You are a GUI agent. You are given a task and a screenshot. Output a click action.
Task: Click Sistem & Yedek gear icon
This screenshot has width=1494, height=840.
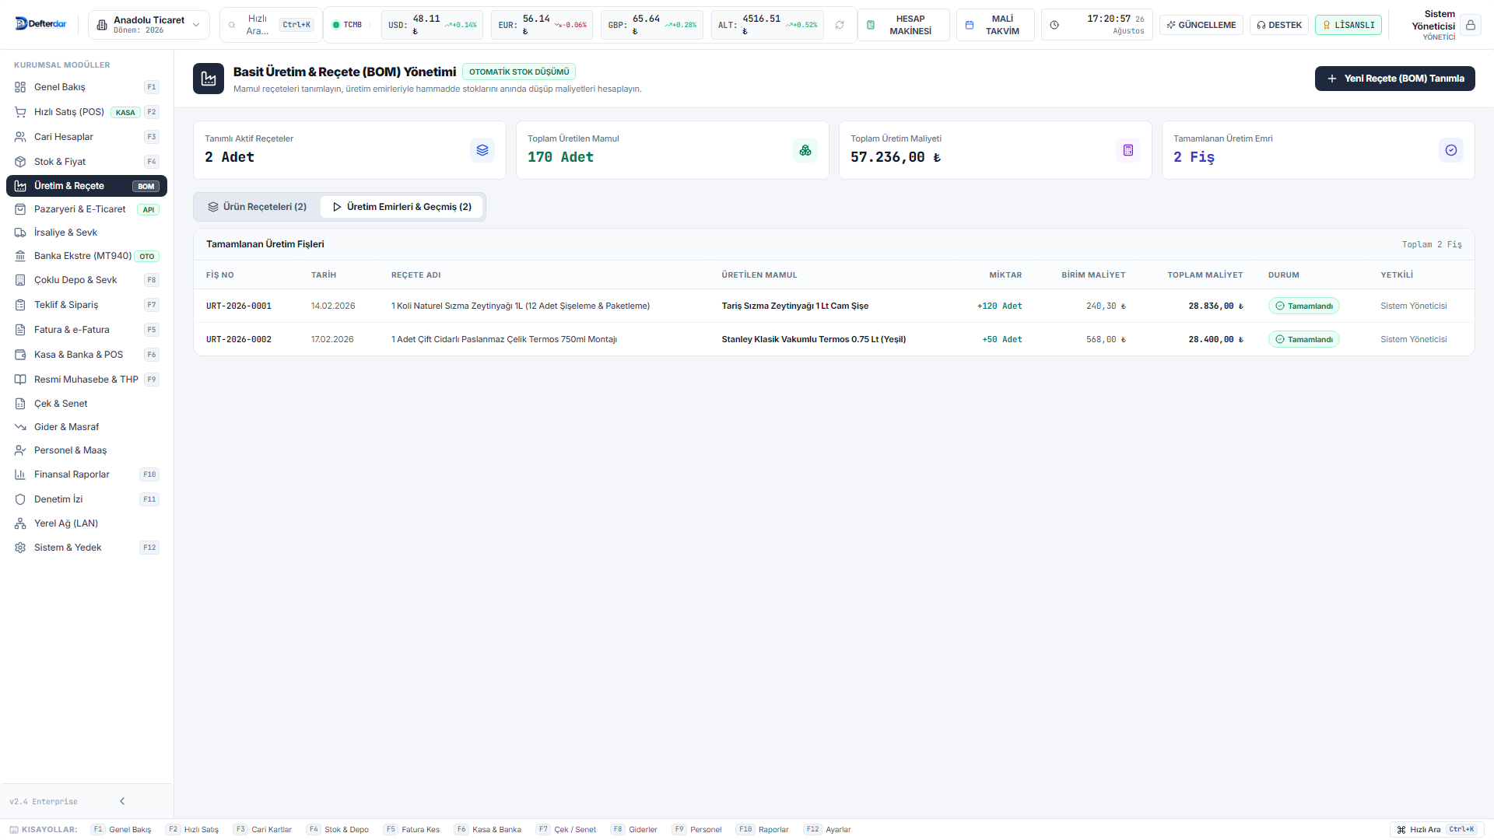pyautogui.click(x=20, y=548)
